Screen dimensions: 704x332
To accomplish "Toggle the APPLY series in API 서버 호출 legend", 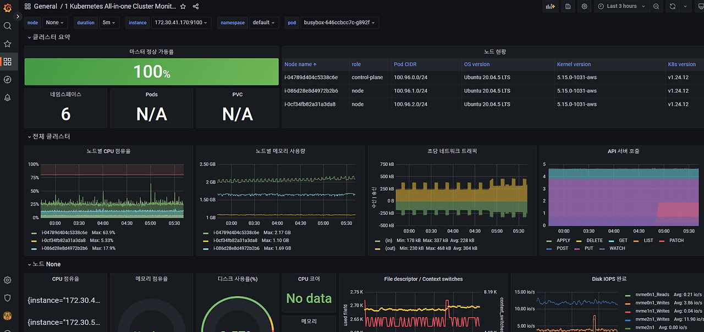I will point(563,240).
